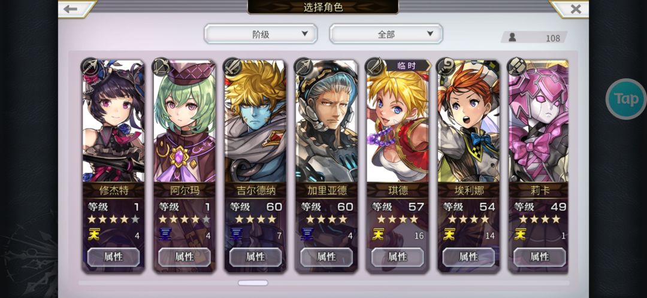Select the 吉尔德纳 character portrait
The image size is (647, 298).
pos(255,121)
